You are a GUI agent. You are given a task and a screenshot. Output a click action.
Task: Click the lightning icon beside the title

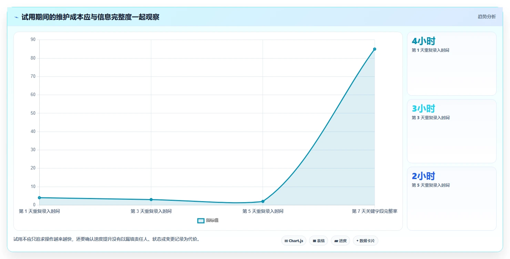click(16, 17)
